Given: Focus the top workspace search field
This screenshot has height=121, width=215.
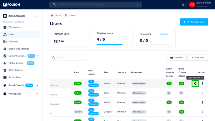Looking at the screenshot, I should click(96, 5).
